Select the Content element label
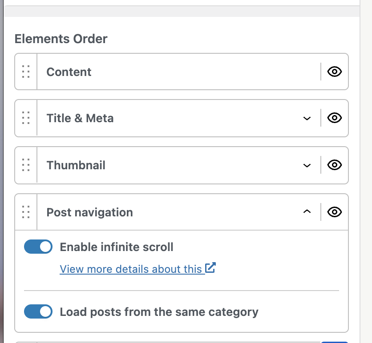The width and height of the screenshot is (372, 343). 69,72
